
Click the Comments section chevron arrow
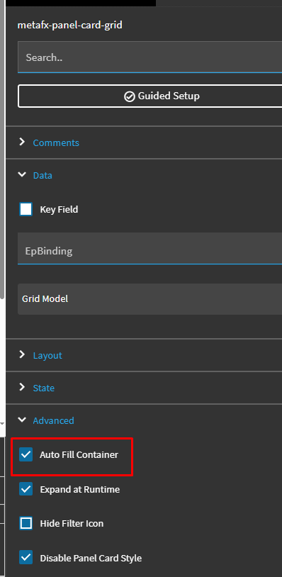click(x=22, y=142)
